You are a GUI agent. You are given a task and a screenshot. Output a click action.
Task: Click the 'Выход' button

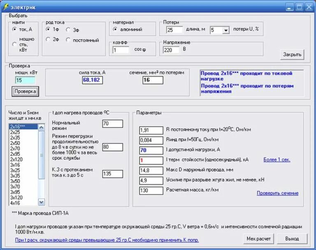(292, 239)
